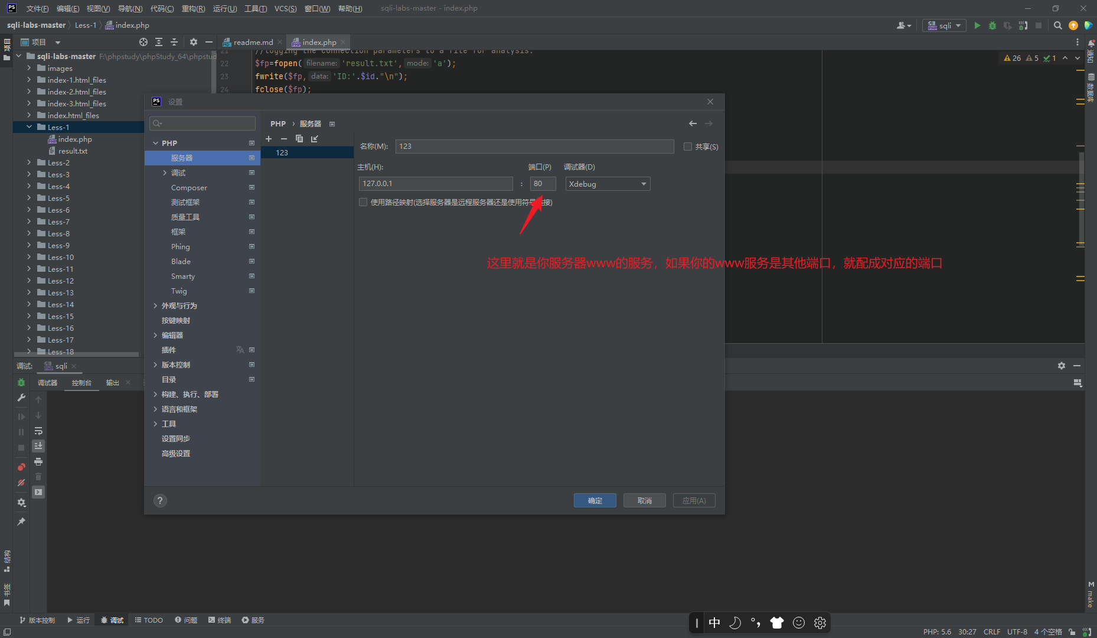Click the green Run button in the toolbar
1097x638 pixels.
click(x=977, y=25)
